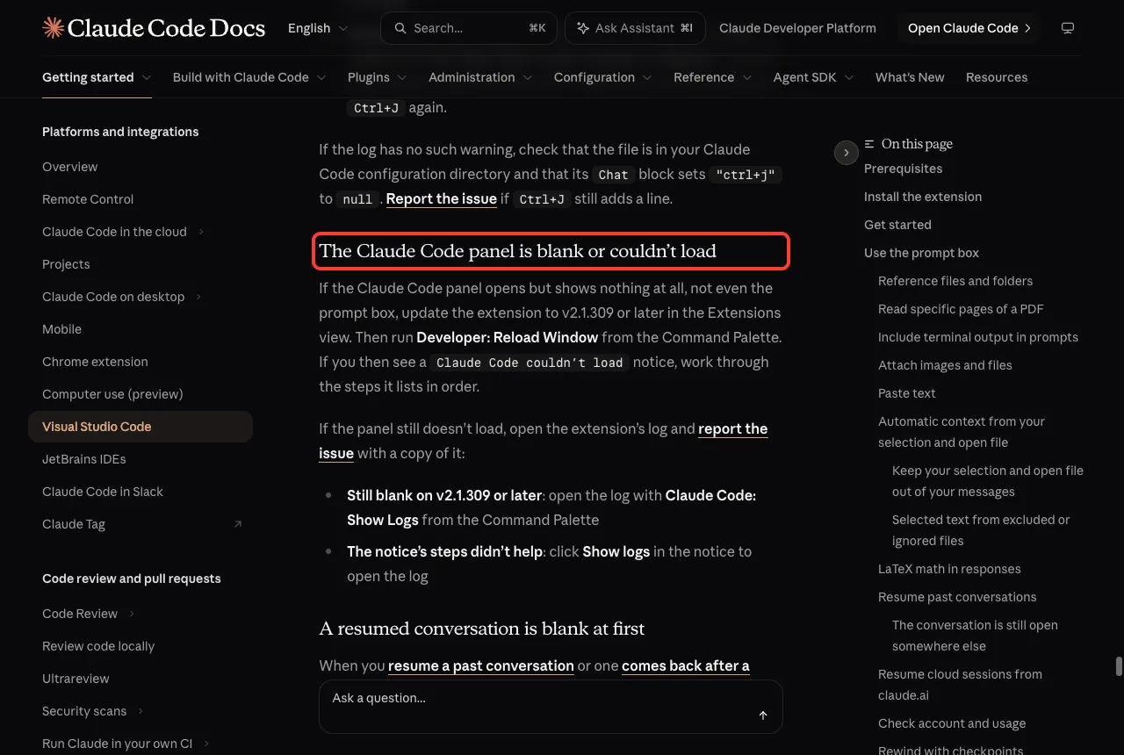Click external link icon beside Claude Tag
The width and height of the screenshot is (1124, 755).
237,524
